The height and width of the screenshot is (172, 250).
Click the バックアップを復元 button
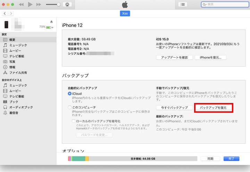[213, 108]
